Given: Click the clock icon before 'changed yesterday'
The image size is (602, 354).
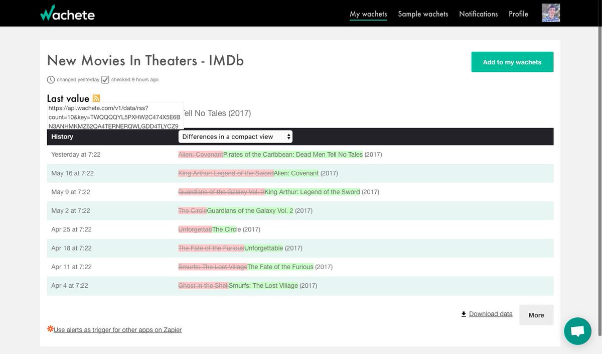Looking at the screenshot, I should click(x=51, y=79).
